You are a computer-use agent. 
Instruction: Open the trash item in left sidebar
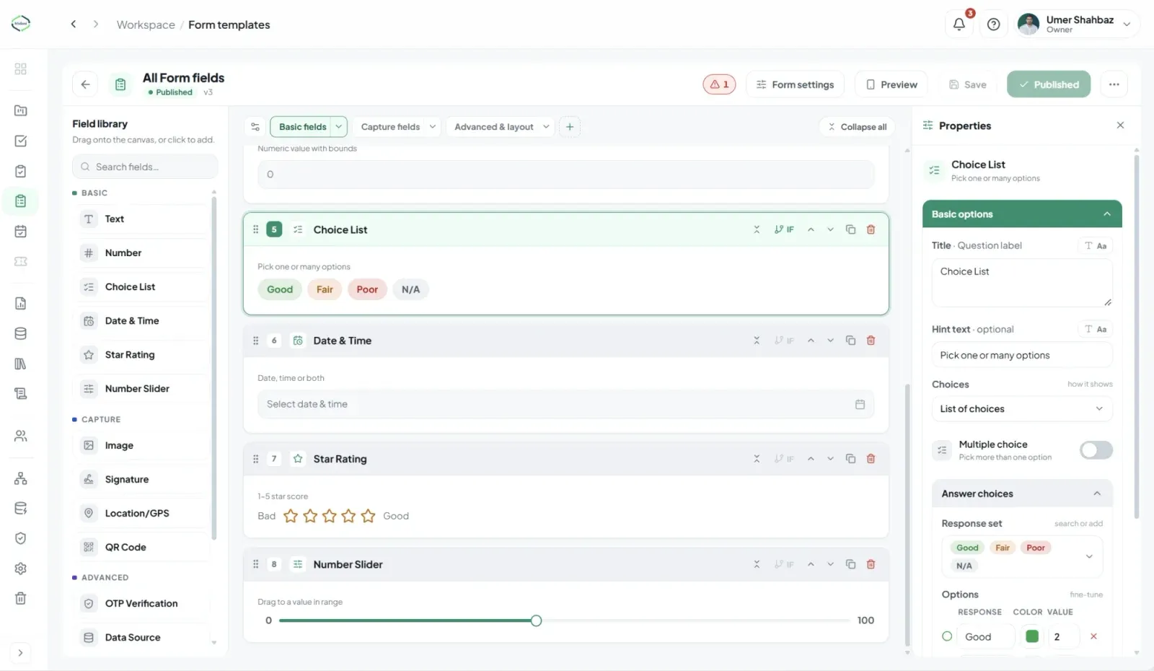[21, 598]
